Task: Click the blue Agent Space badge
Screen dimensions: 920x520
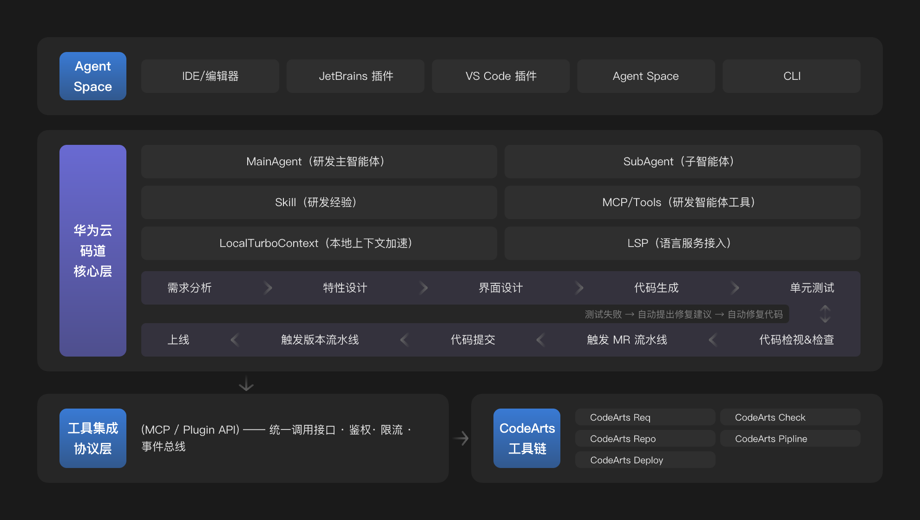Action: [93, 76]
